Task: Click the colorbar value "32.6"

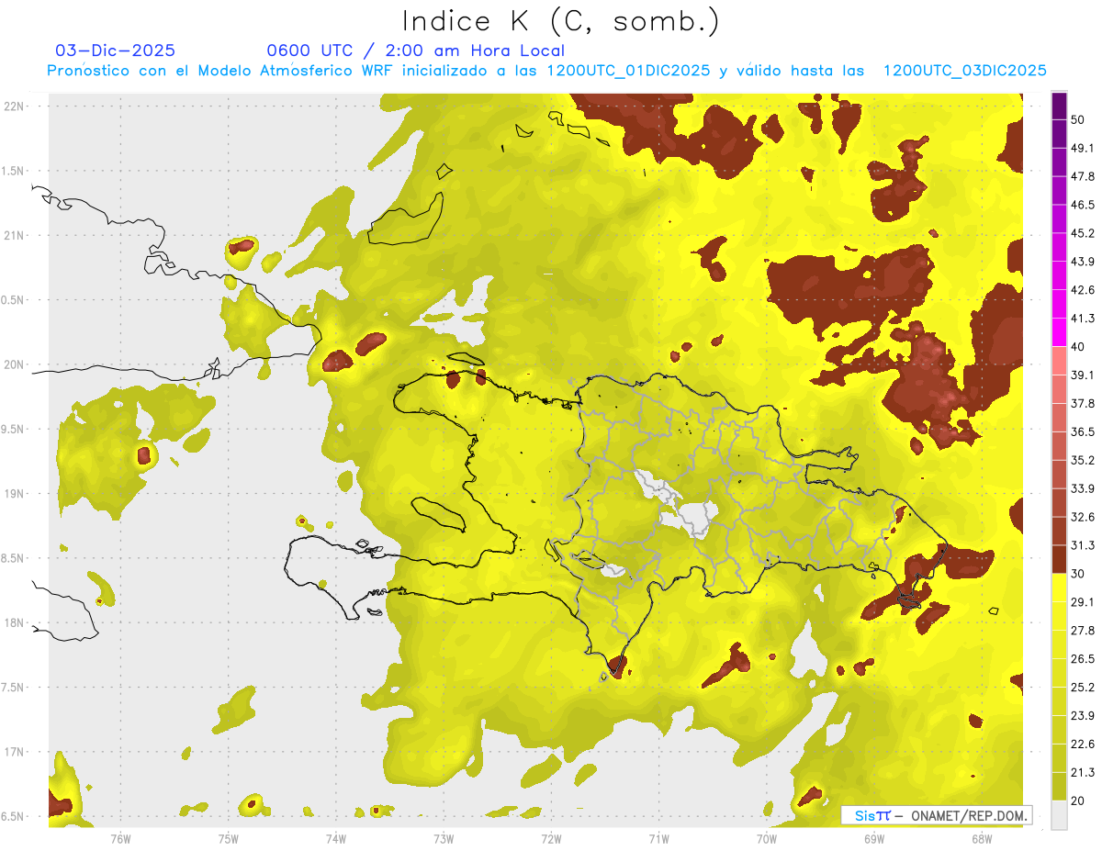Action: click(x=1083, y=517)
